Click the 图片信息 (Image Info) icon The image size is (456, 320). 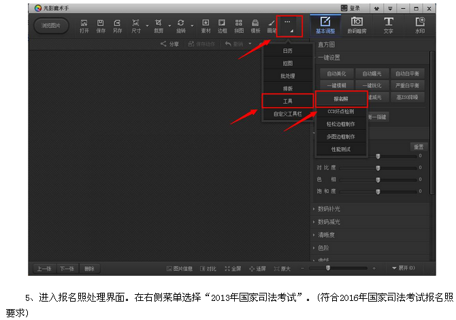tap(169, 268)
